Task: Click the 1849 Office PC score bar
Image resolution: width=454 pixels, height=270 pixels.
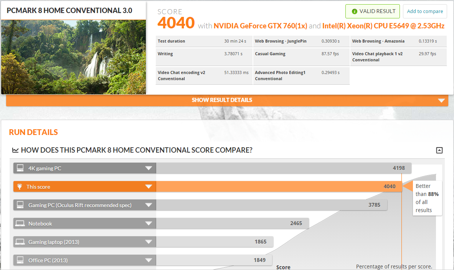Action: coord(214,260)
